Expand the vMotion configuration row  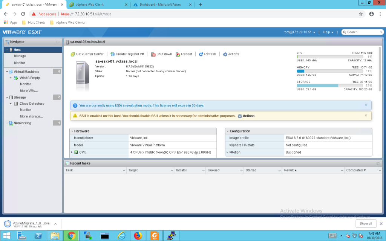coord(227,152)
